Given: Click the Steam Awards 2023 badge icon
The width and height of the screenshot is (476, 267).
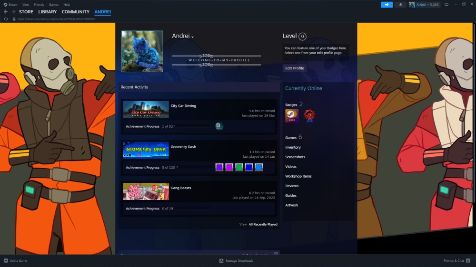Looking at the screenshot, I should [x=291, y=115].
